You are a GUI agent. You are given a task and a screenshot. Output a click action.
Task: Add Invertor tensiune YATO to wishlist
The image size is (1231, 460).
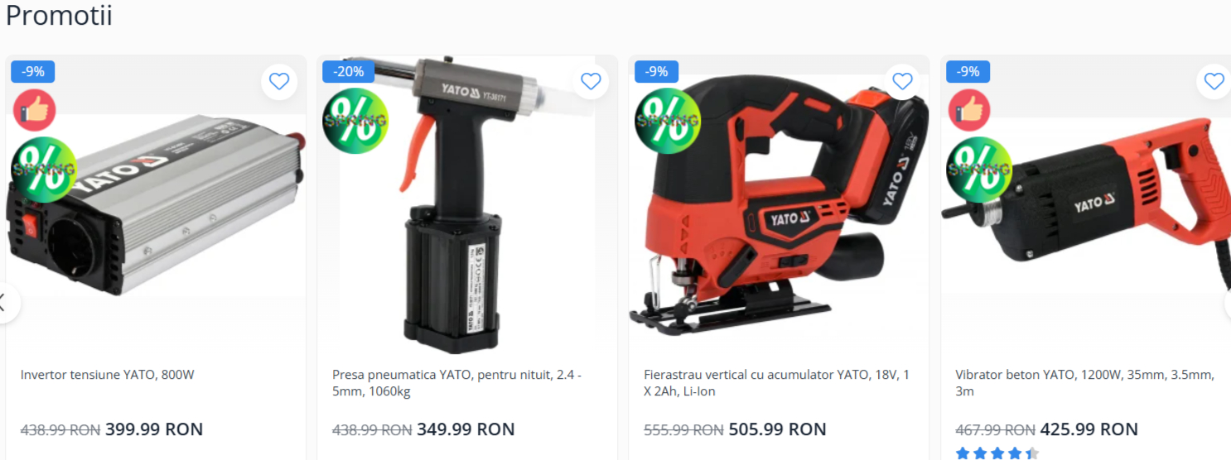tap(279, 81)
